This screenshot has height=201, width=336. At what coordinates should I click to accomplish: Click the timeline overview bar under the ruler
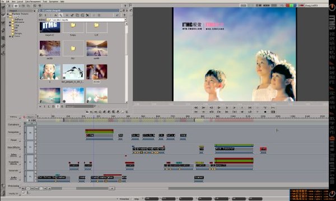coord(182,121)
